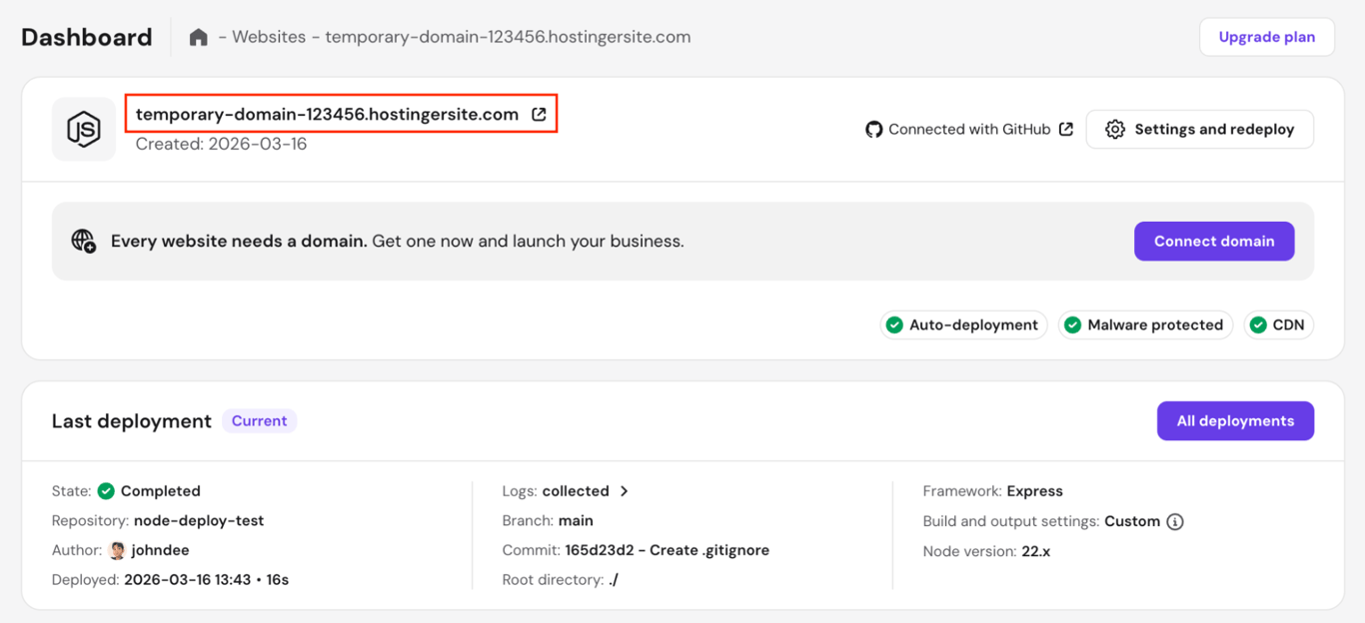Click deployed time 2026-03-16 13:43 • 16s

click(x=206, y=579)
